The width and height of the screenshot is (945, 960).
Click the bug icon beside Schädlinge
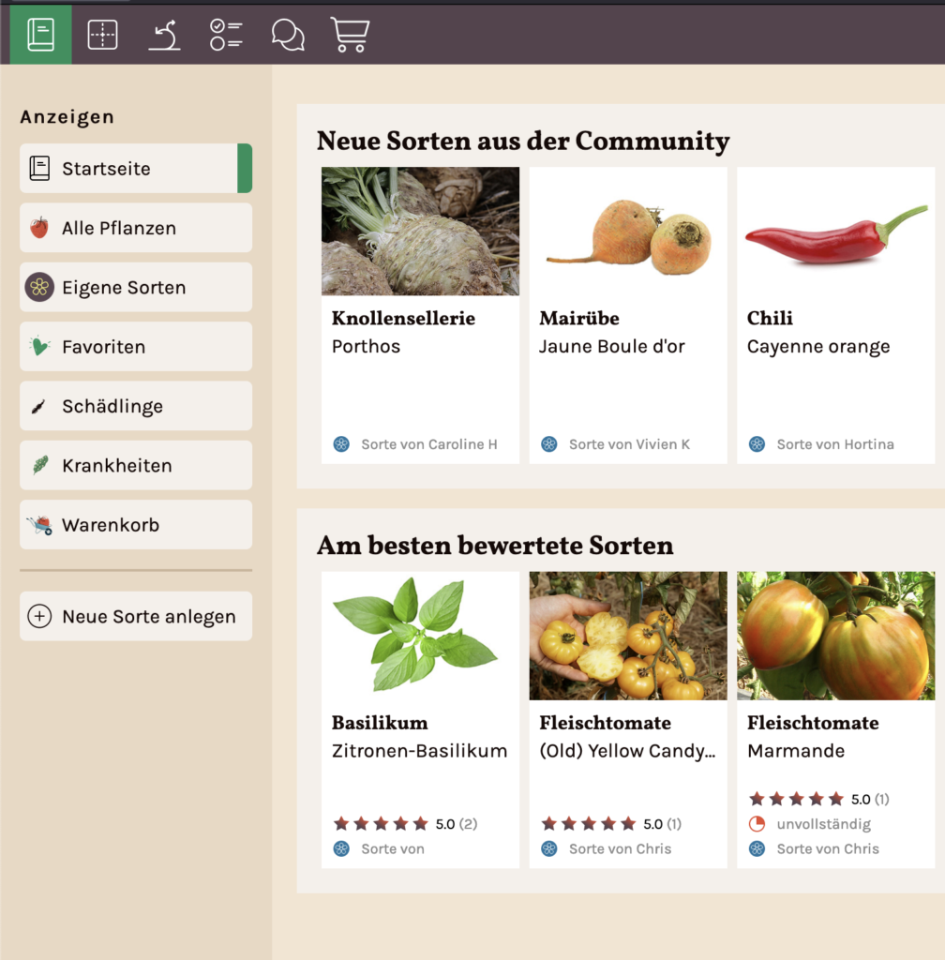pos(38,407)
